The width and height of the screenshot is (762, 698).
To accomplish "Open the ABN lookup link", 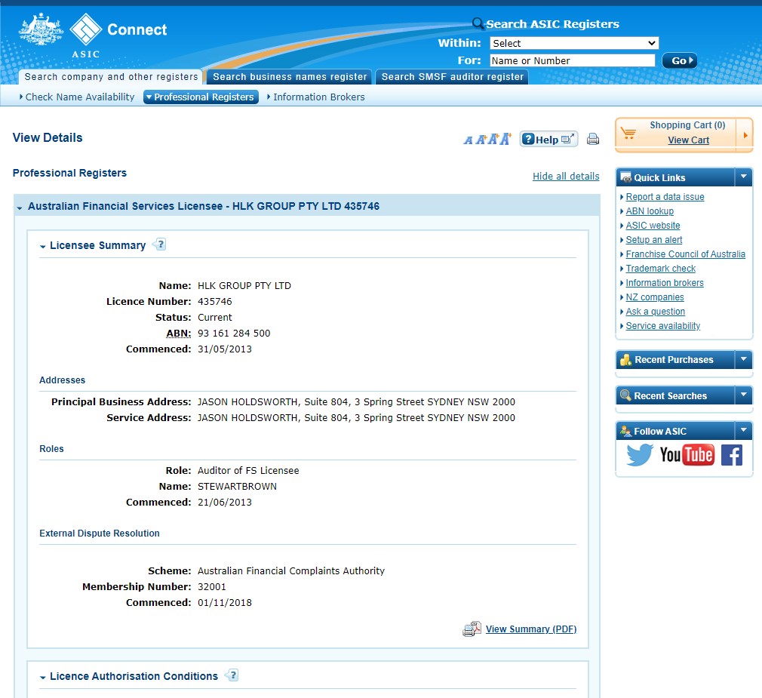I will (650, 211).
